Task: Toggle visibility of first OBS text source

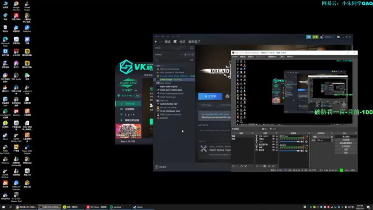Action: click(273, 136)
